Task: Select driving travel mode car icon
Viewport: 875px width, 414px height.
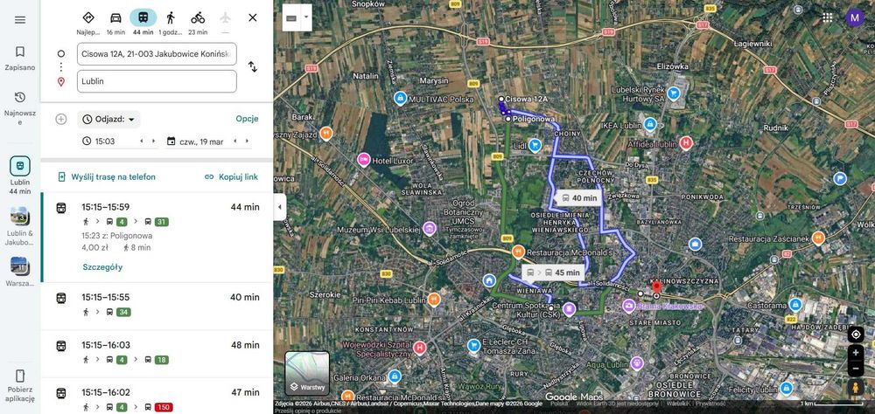Action: pyautogui.click(x=115, y=17)
